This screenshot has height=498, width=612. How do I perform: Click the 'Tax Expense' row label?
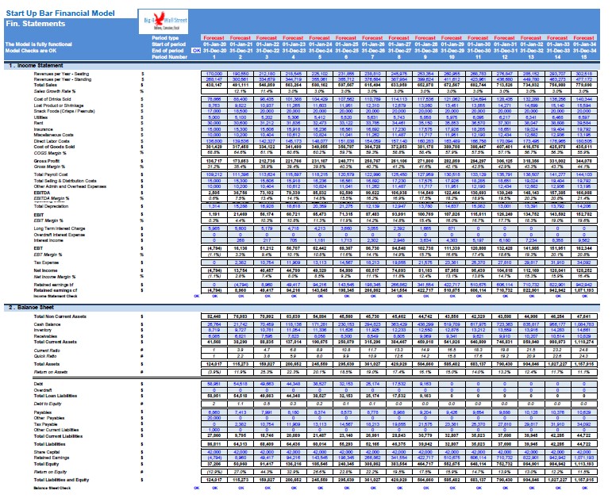click(x=46, y=262)
